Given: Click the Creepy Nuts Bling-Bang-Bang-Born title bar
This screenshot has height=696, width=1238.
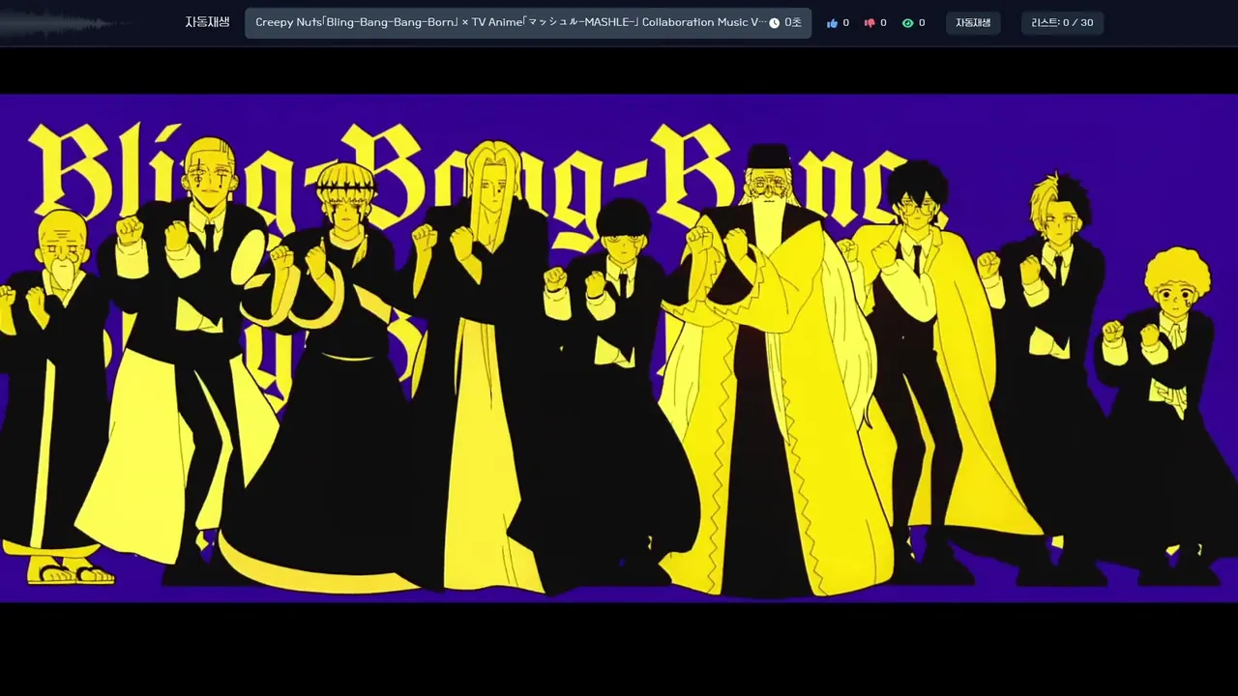Looking at the screenshot, I should [x=528, y=23].
